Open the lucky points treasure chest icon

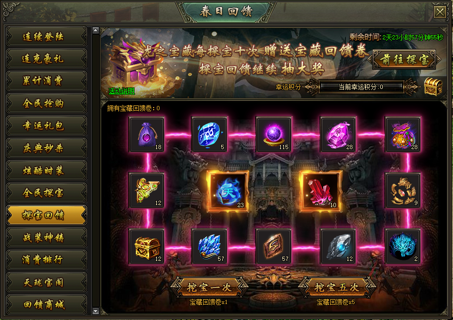[433, 87]
